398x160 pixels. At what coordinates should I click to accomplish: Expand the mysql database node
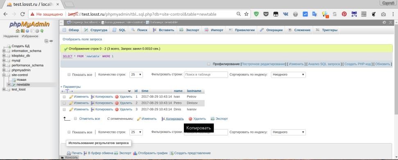tap(4, 61)
